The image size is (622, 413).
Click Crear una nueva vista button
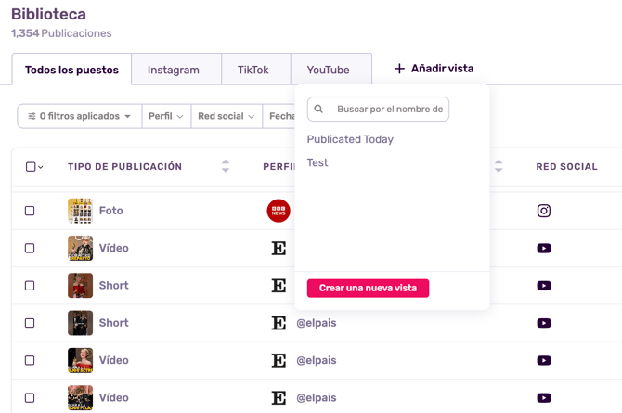click(368, 288)
